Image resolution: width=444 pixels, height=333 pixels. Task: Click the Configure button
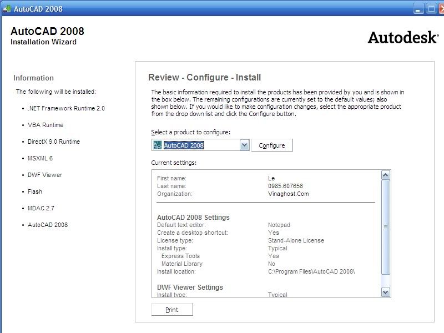(272, 145)
